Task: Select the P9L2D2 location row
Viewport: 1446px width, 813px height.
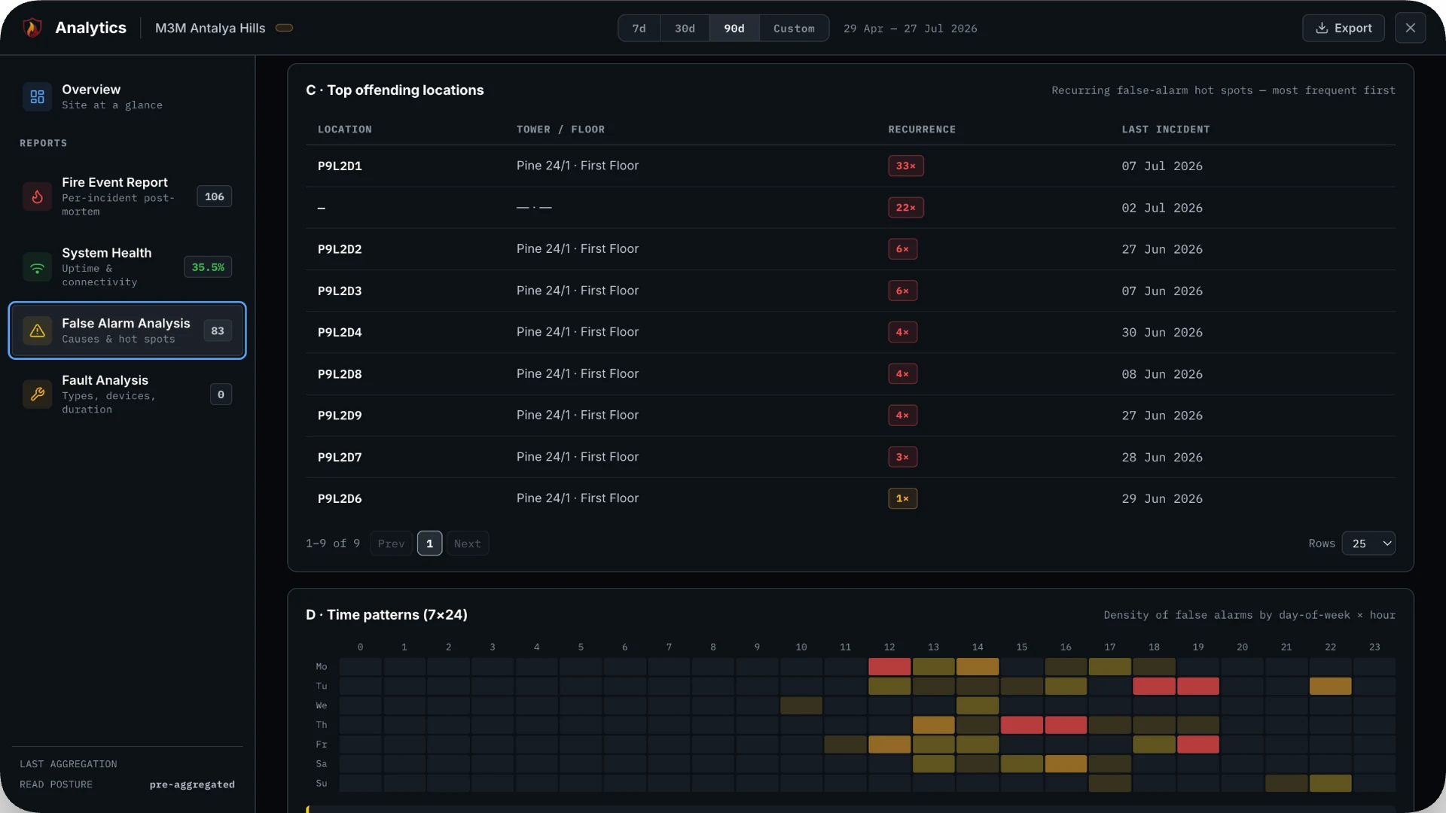Action: click(850, 249)
